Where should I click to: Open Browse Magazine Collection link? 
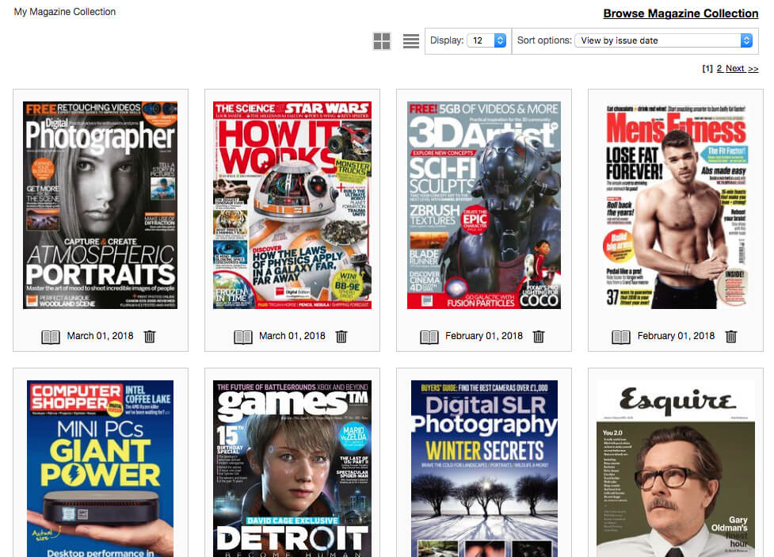(x=681, y=13)
